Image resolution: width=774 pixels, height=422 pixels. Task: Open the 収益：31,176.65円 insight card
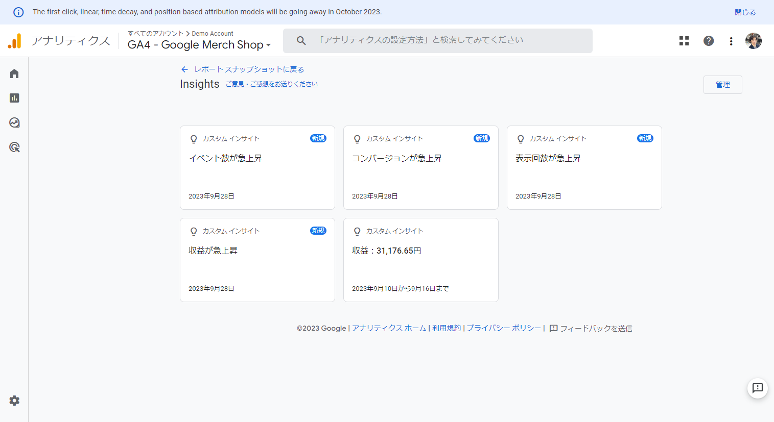(x=420, y=260)
